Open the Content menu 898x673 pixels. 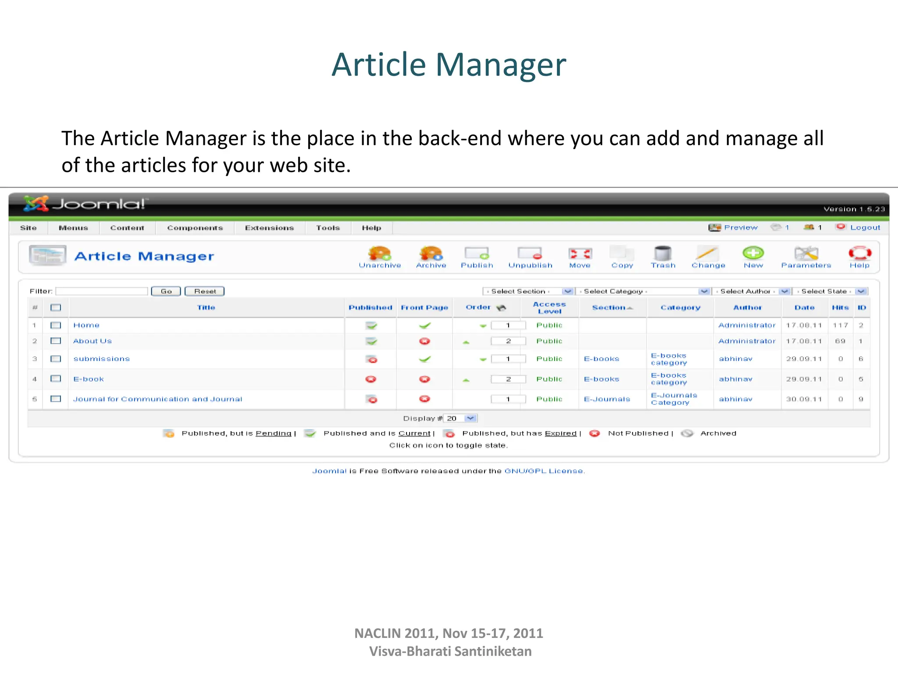[127, 228]
